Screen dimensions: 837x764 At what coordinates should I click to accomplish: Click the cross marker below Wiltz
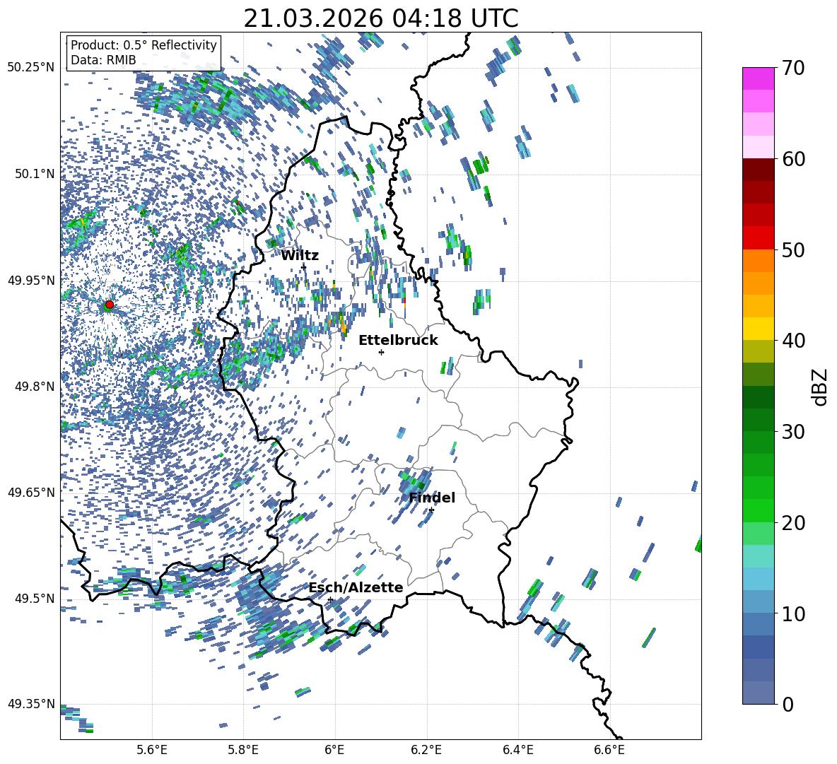[x=303, y=266]
